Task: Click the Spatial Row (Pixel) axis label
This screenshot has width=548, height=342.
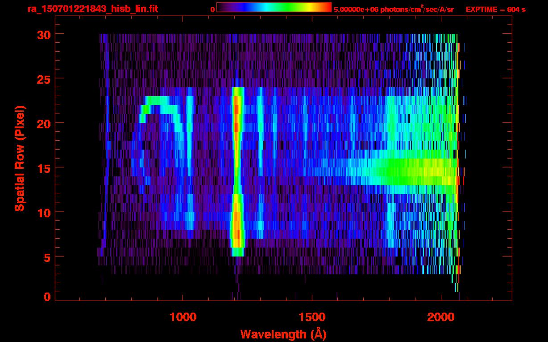Action: (19, 158)
